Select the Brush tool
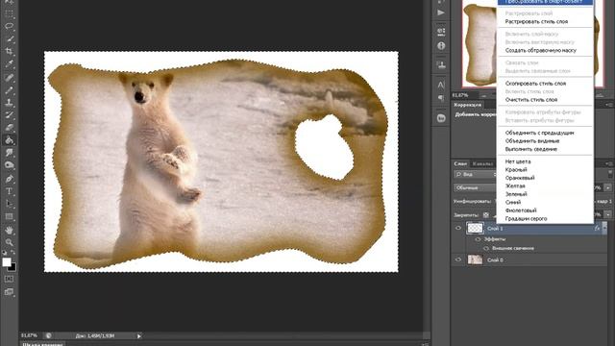Image resolution: width=615 pixels, height=346 pixels. 9,90
